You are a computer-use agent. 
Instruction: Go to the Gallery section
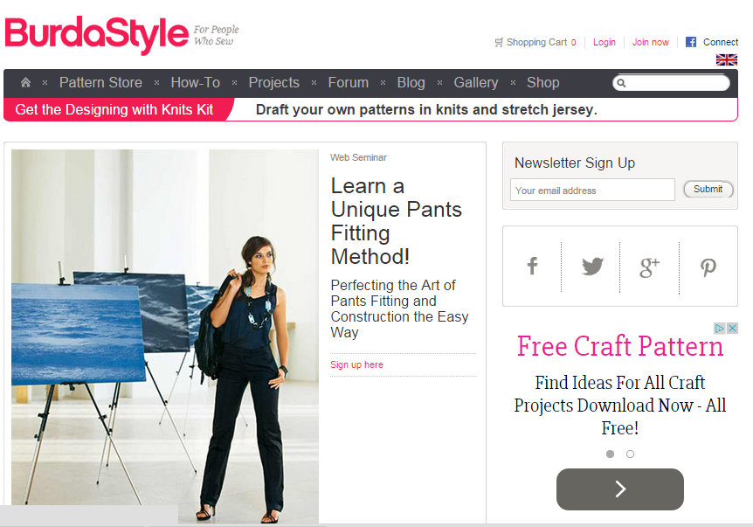(476, 83)
